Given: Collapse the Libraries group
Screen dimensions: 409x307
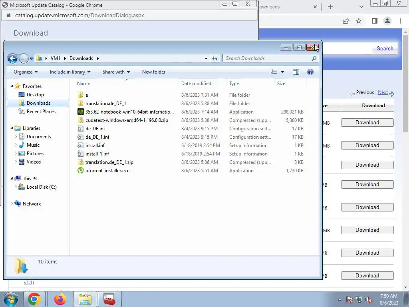Looking at the screenshot, I should [x=12, y=128].
